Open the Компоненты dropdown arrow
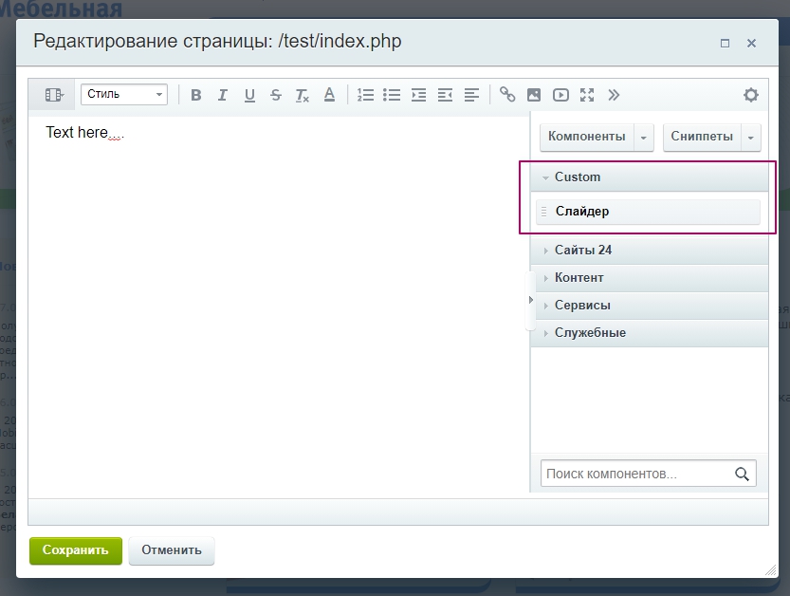 (x=643, y=138)
